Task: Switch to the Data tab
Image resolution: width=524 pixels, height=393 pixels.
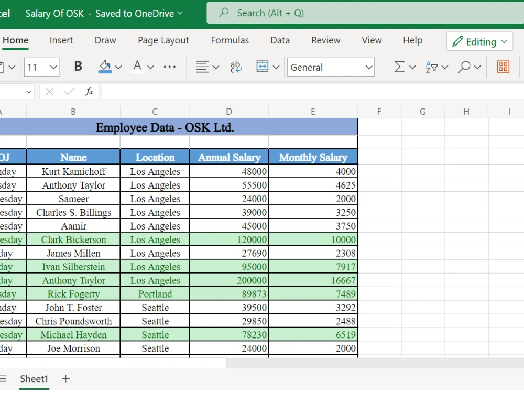Action: coord(280,40)
